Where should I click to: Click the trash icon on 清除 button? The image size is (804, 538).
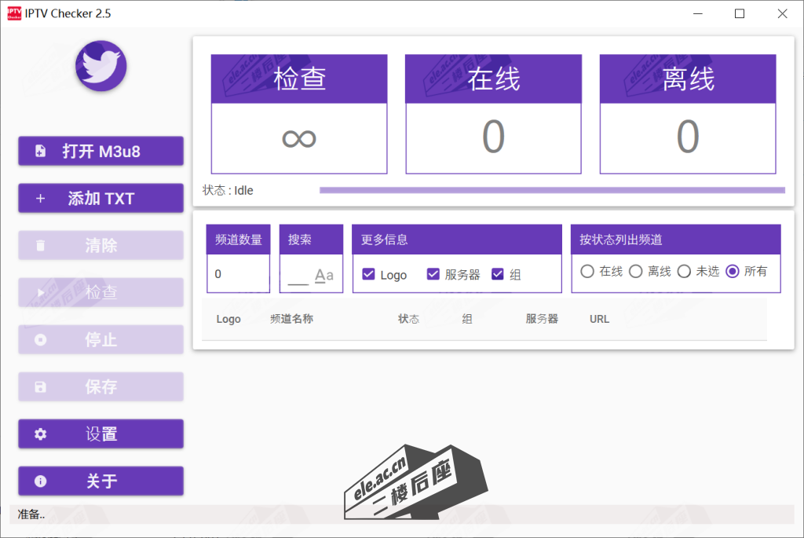[41, 246]
